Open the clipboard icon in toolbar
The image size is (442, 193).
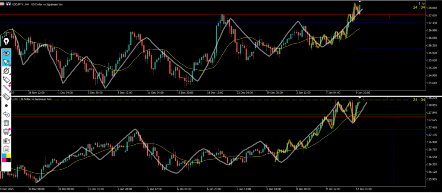tap(6, 149)
